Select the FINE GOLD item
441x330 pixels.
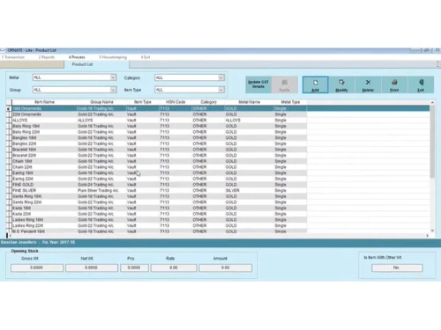pos(23,185)
